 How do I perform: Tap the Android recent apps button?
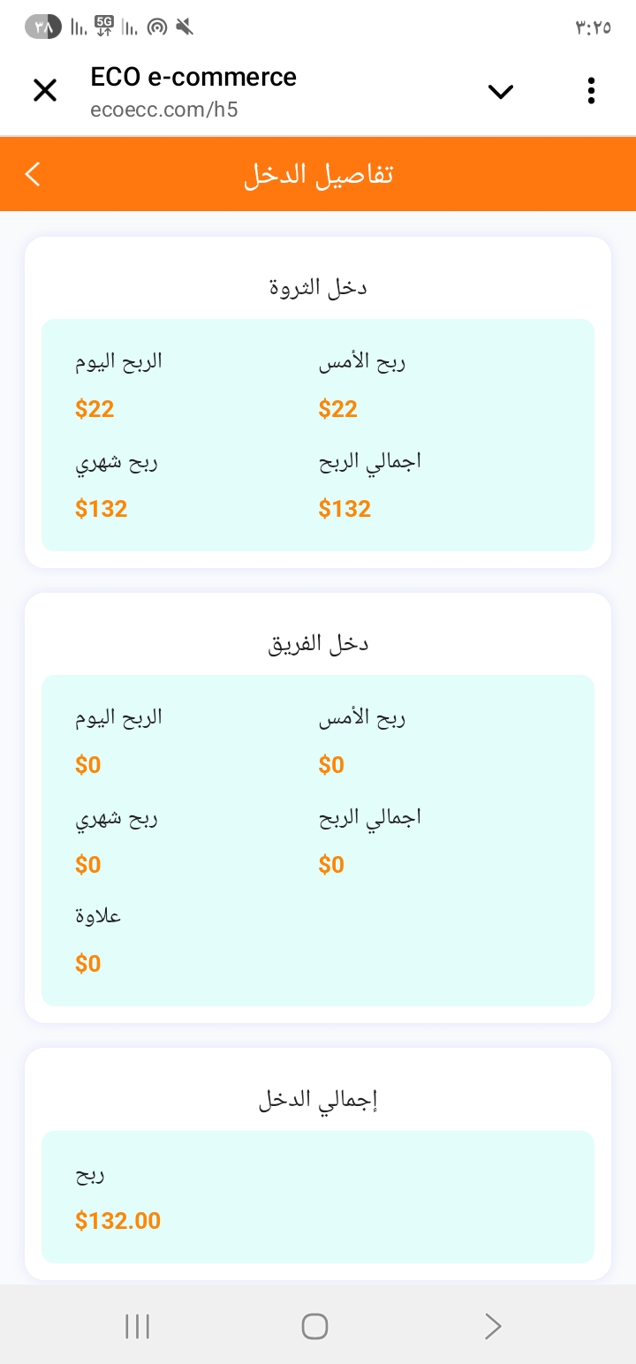(137, 1325)
